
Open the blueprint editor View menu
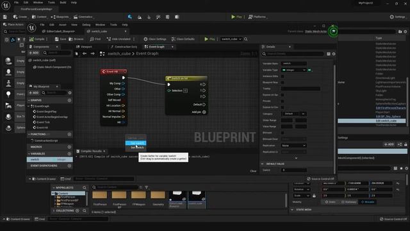point(74,24)
